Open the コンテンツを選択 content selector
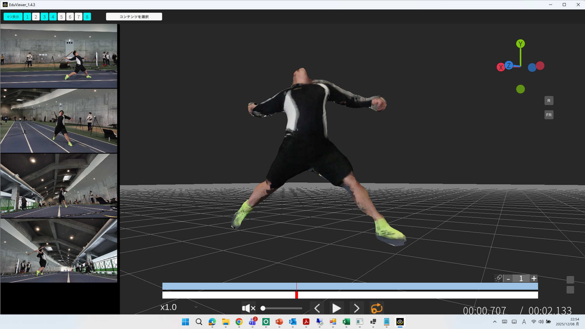 [134, 17]
